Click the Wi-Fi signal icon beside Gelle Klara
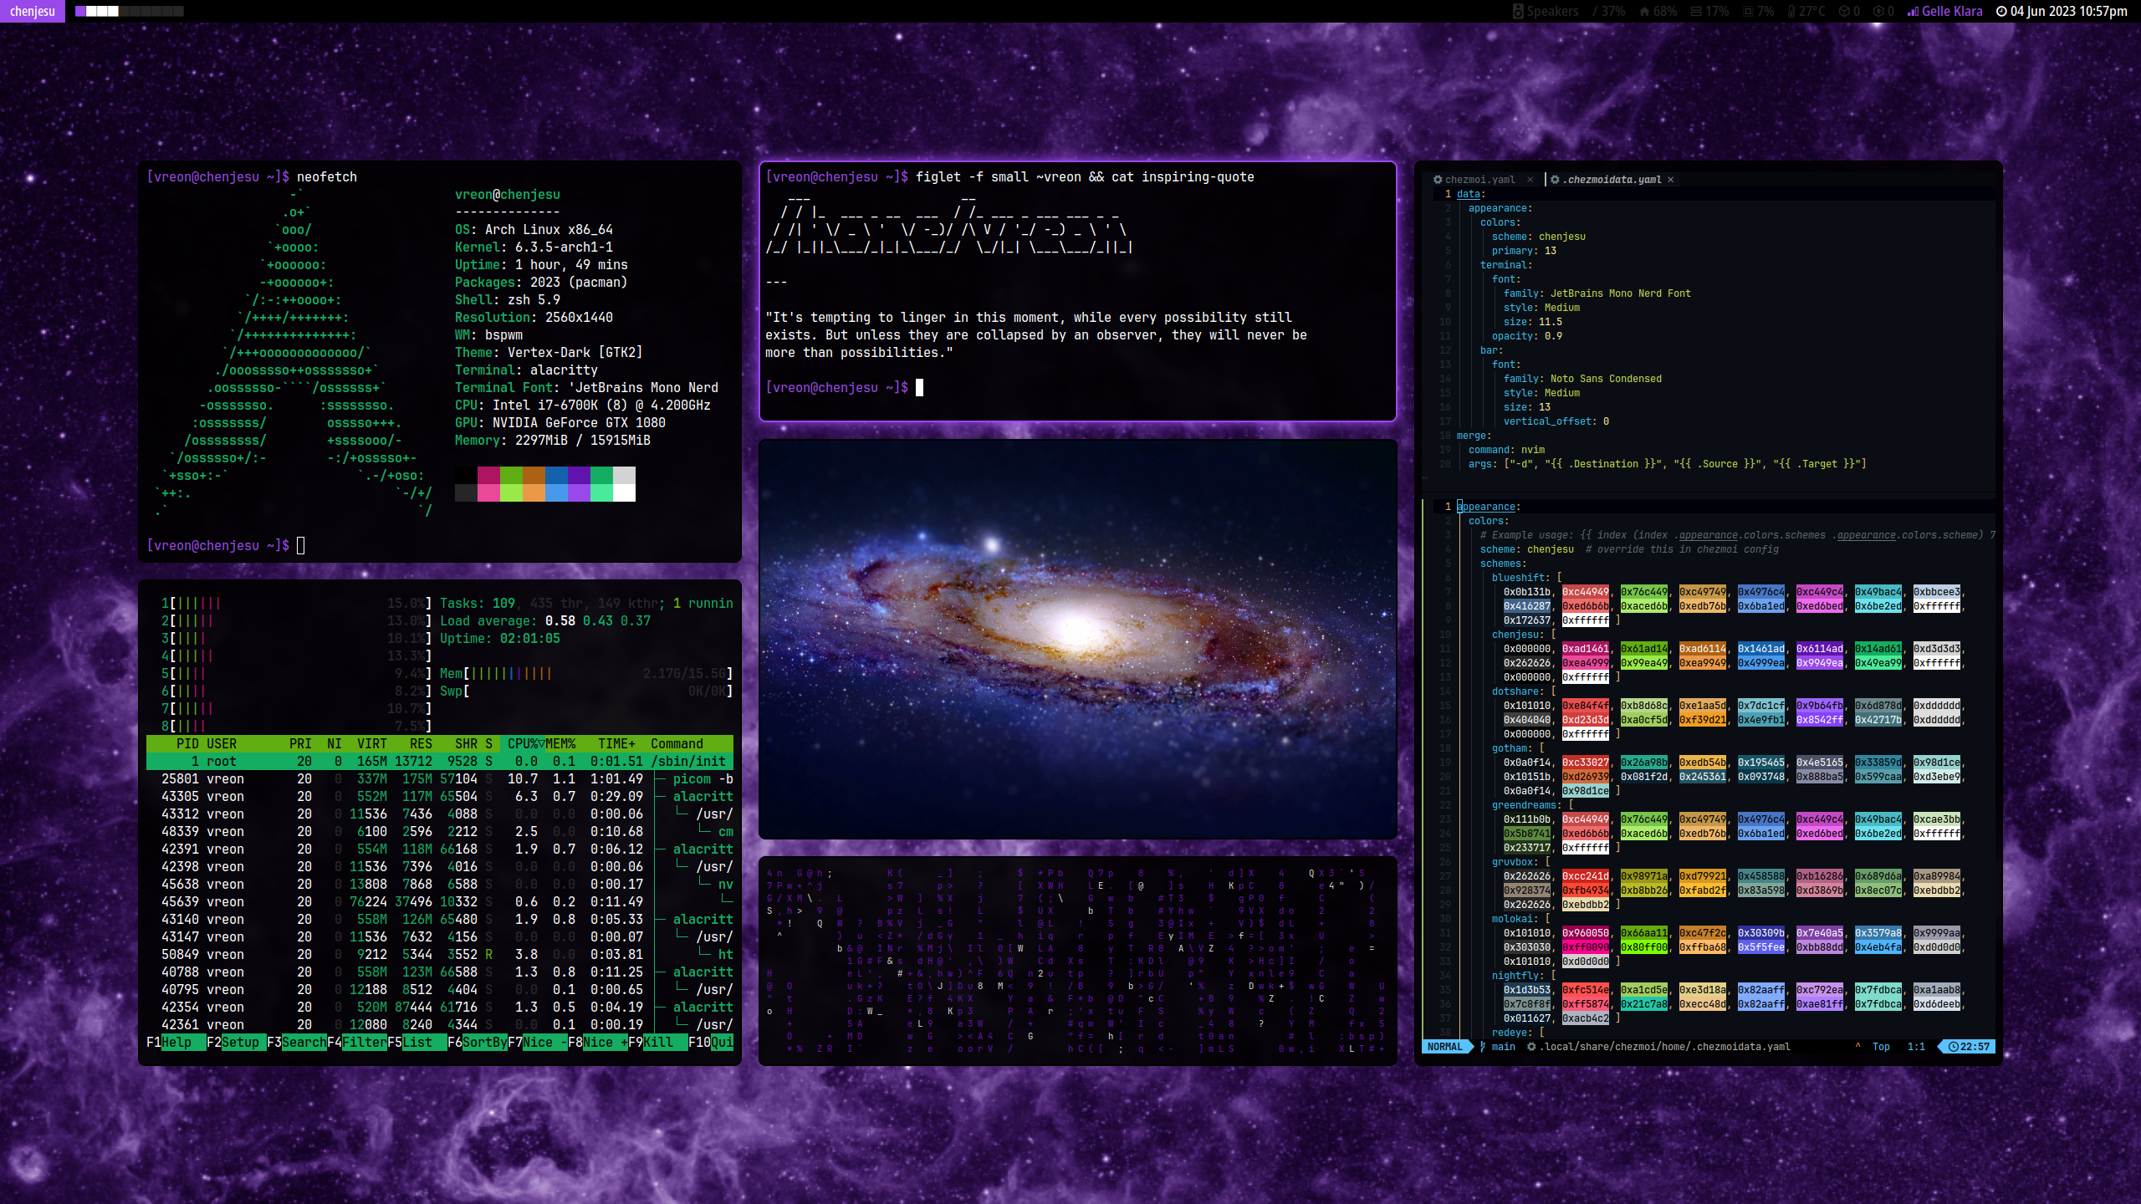Screen dimensions: 2141x1204 (1912, 12)
